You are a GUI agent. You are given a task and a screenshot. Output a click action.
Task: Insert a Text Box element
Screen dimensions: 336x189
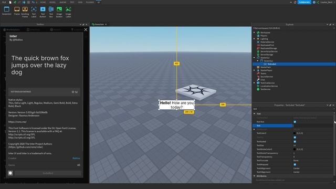[x=51, y=12]
